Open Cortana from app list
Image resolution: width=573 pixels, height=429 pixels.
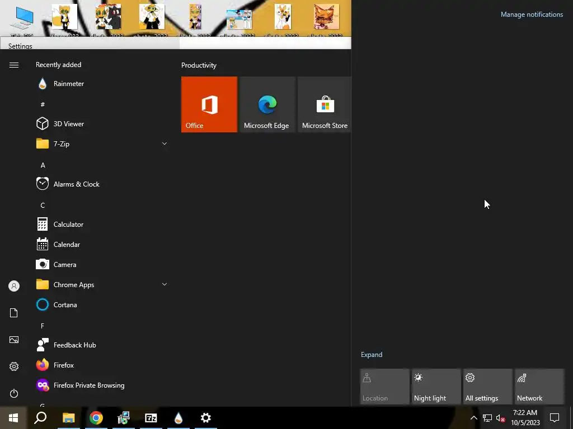point(101,304)
